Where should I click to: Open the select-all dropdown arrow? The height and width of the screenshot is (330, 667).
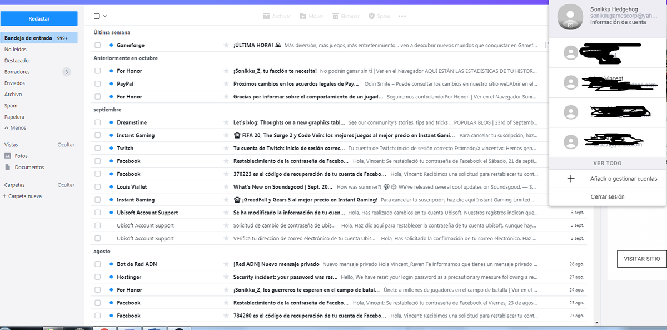pos(105,16)
